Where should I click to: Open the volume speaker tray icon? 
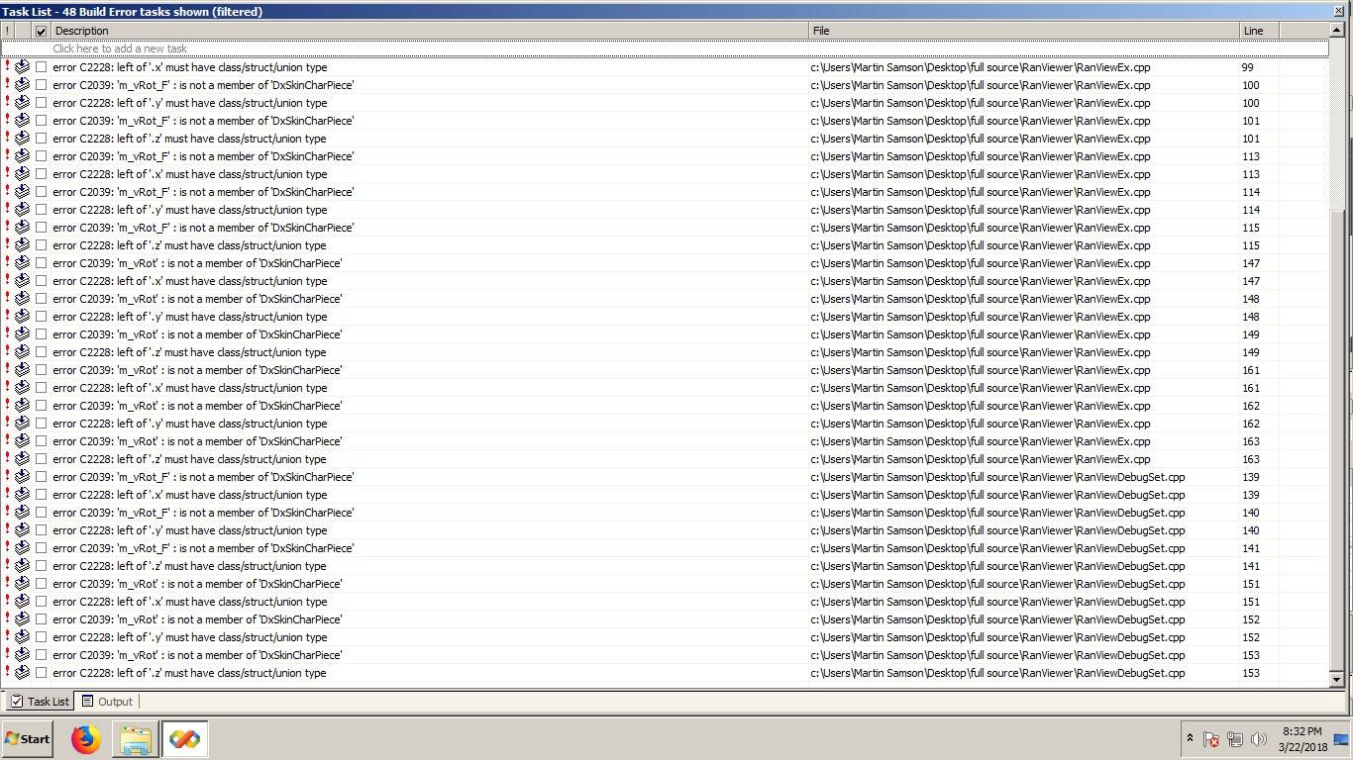click(x=1259, y=739)
